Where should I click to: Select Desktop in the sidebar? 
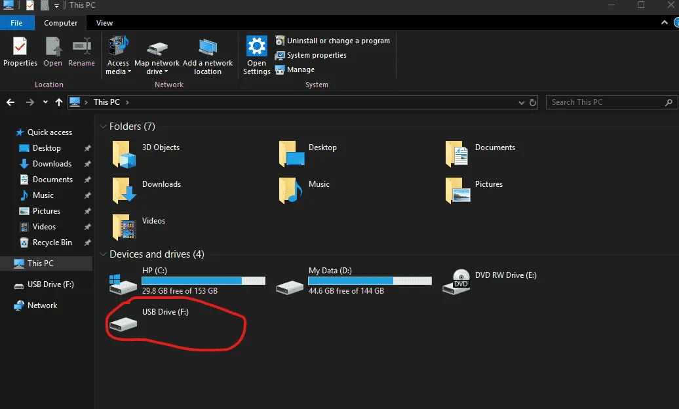(40, 148)
